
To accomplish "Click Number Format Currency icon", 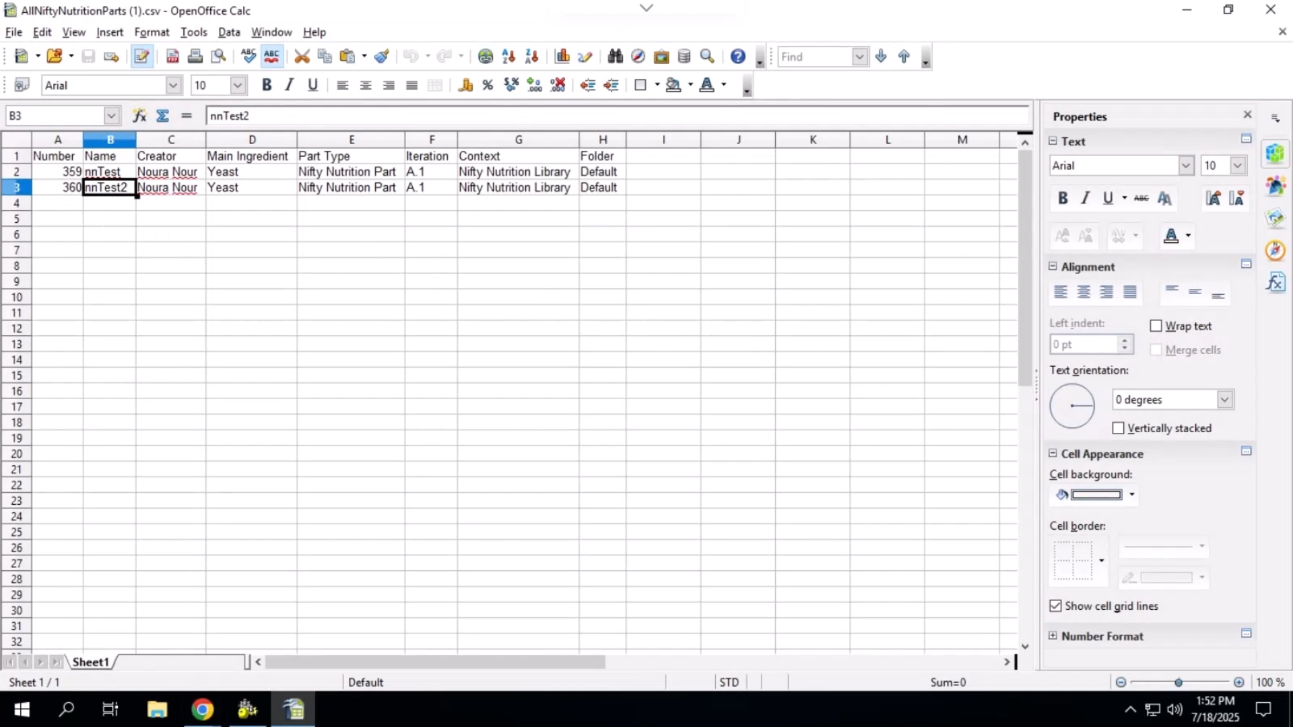I will (x=465, y=85).
